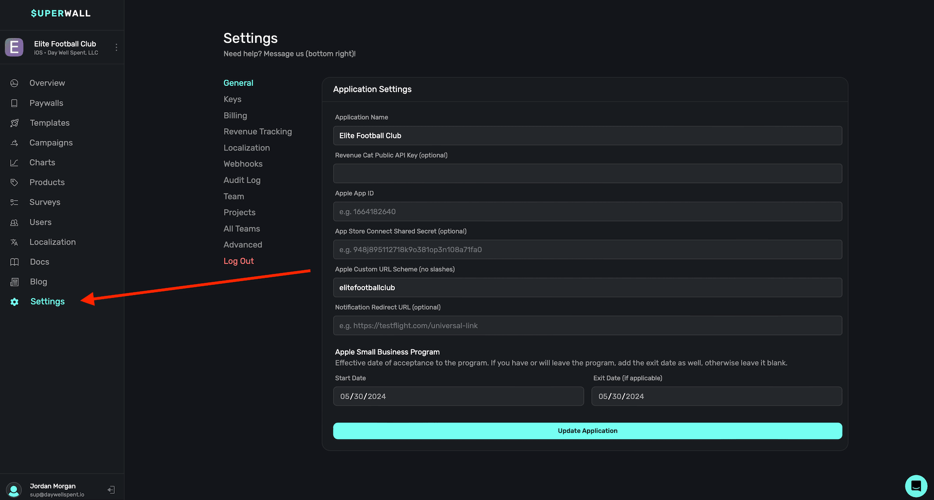Click the Overview icon in sidebar
The image size is (934, 500).
tap(14, 83)
